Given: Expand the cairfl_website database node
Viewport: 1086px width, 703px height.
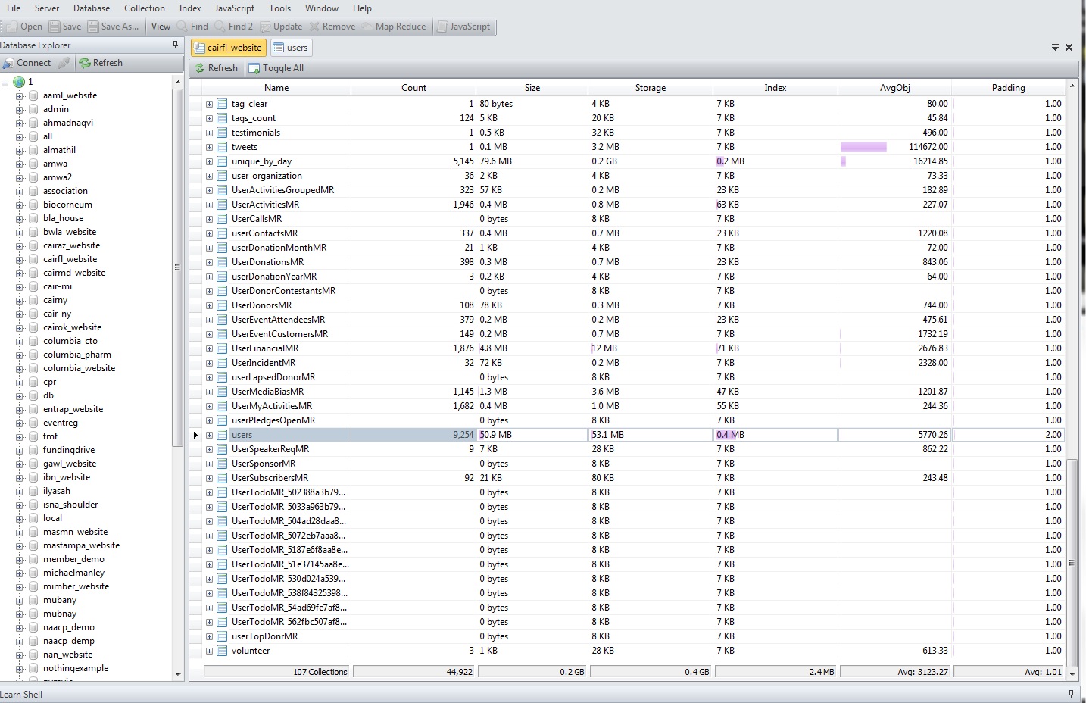Looking at the screenshot, I should (x=20, y=259).
